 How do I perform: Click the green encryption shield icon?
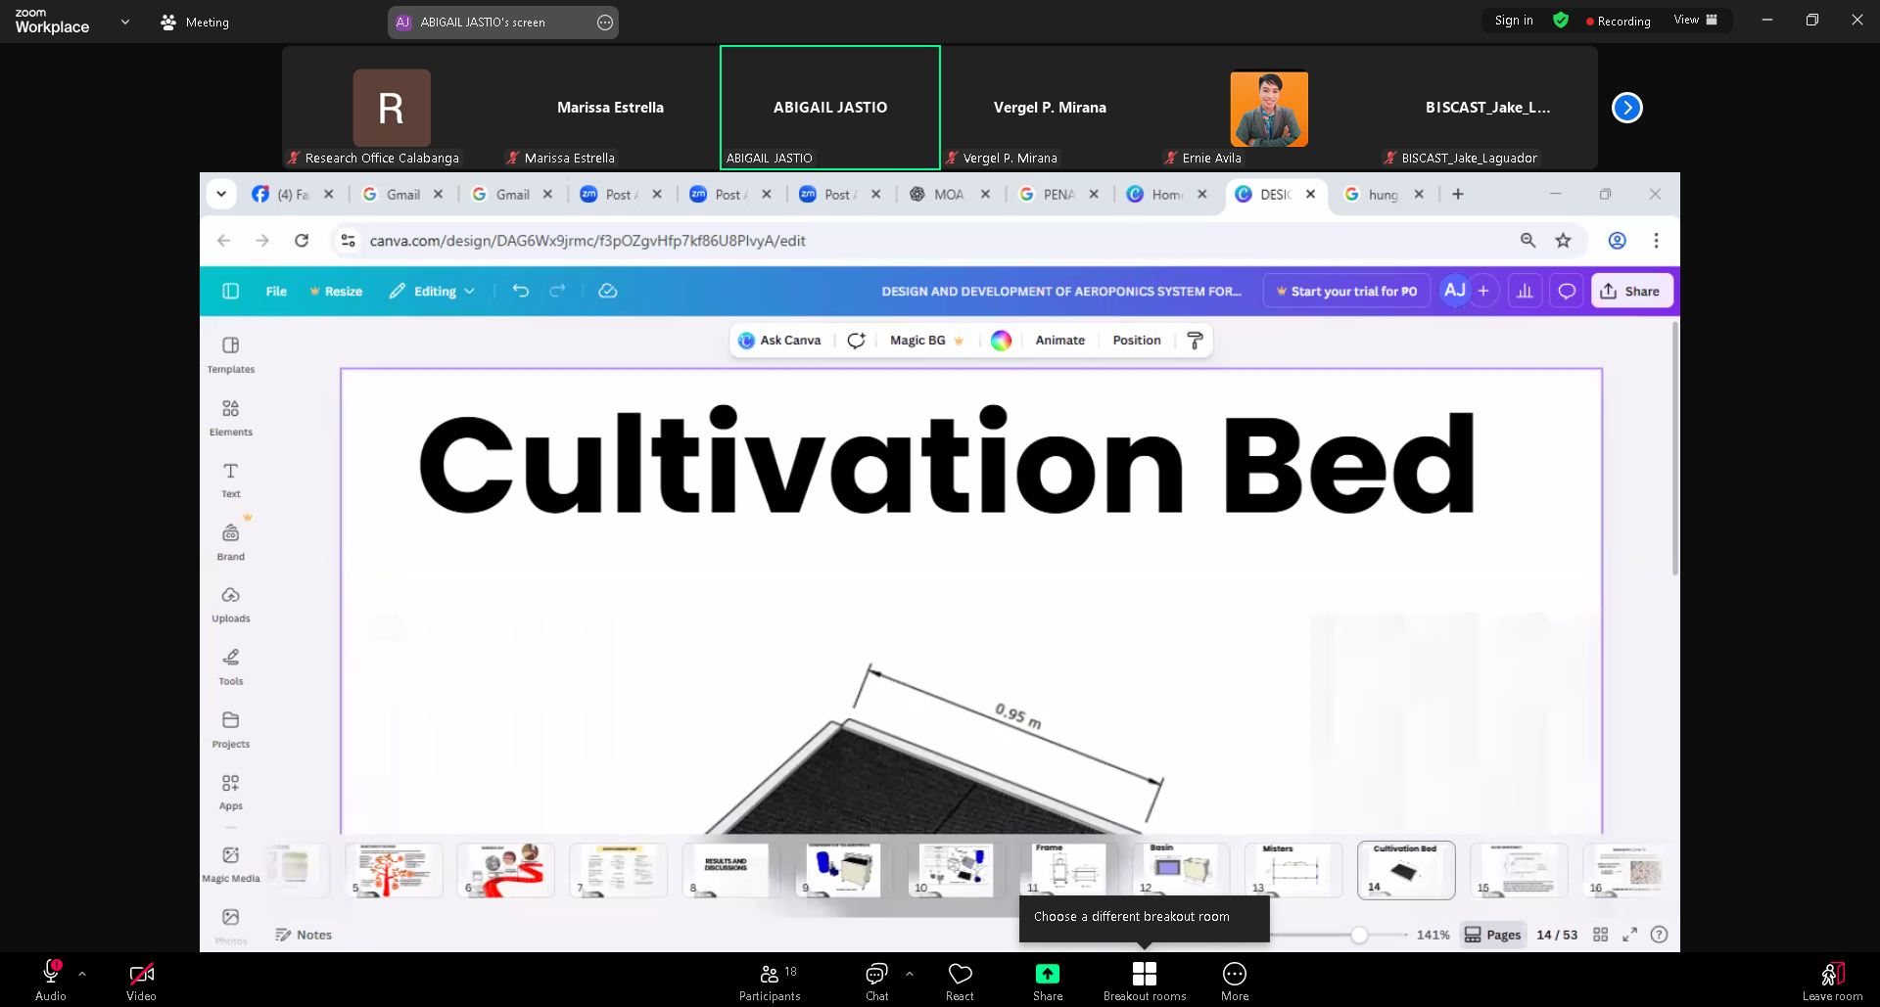pyautogui.click(x=1561, y=21)
